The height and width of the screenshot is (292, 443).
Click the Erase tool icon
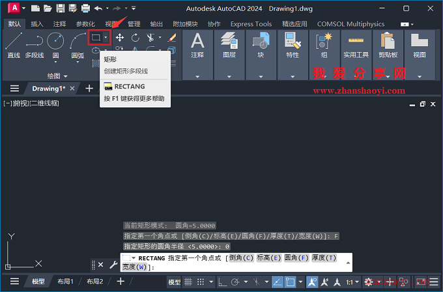point(172,38)
